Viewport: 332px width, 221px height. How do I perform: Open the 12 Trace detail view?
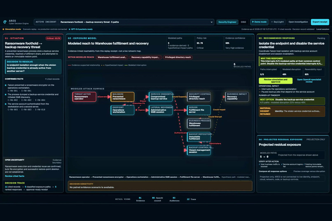tap(192, 199)
